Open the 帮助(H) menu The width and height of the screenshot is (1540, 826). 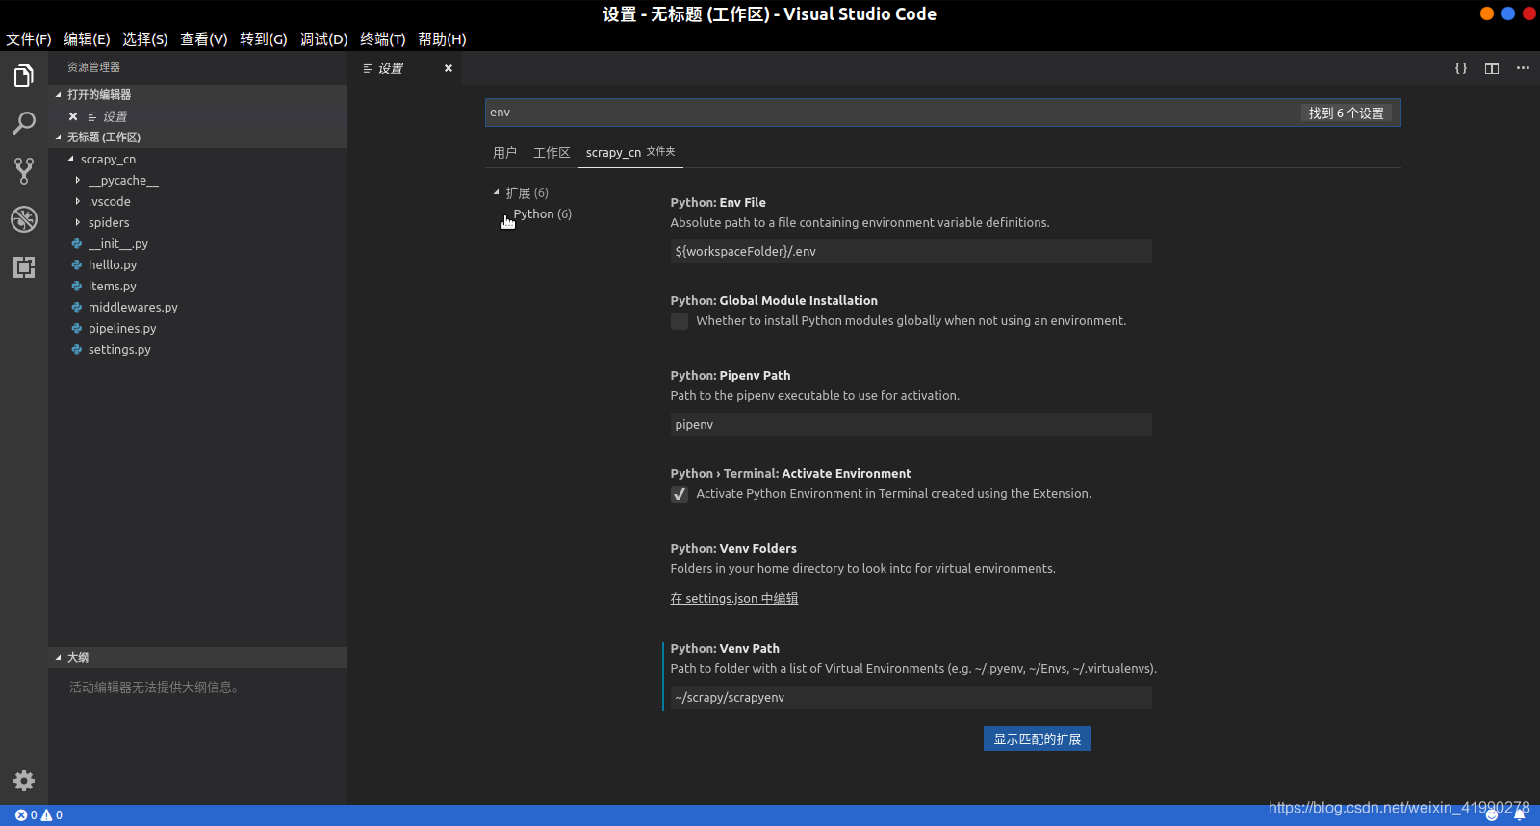click(x=442, y=39)
